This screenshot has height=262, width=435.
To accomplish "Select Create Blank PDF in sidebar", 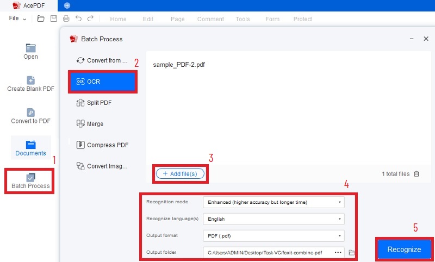I will [x=30, y=84].
